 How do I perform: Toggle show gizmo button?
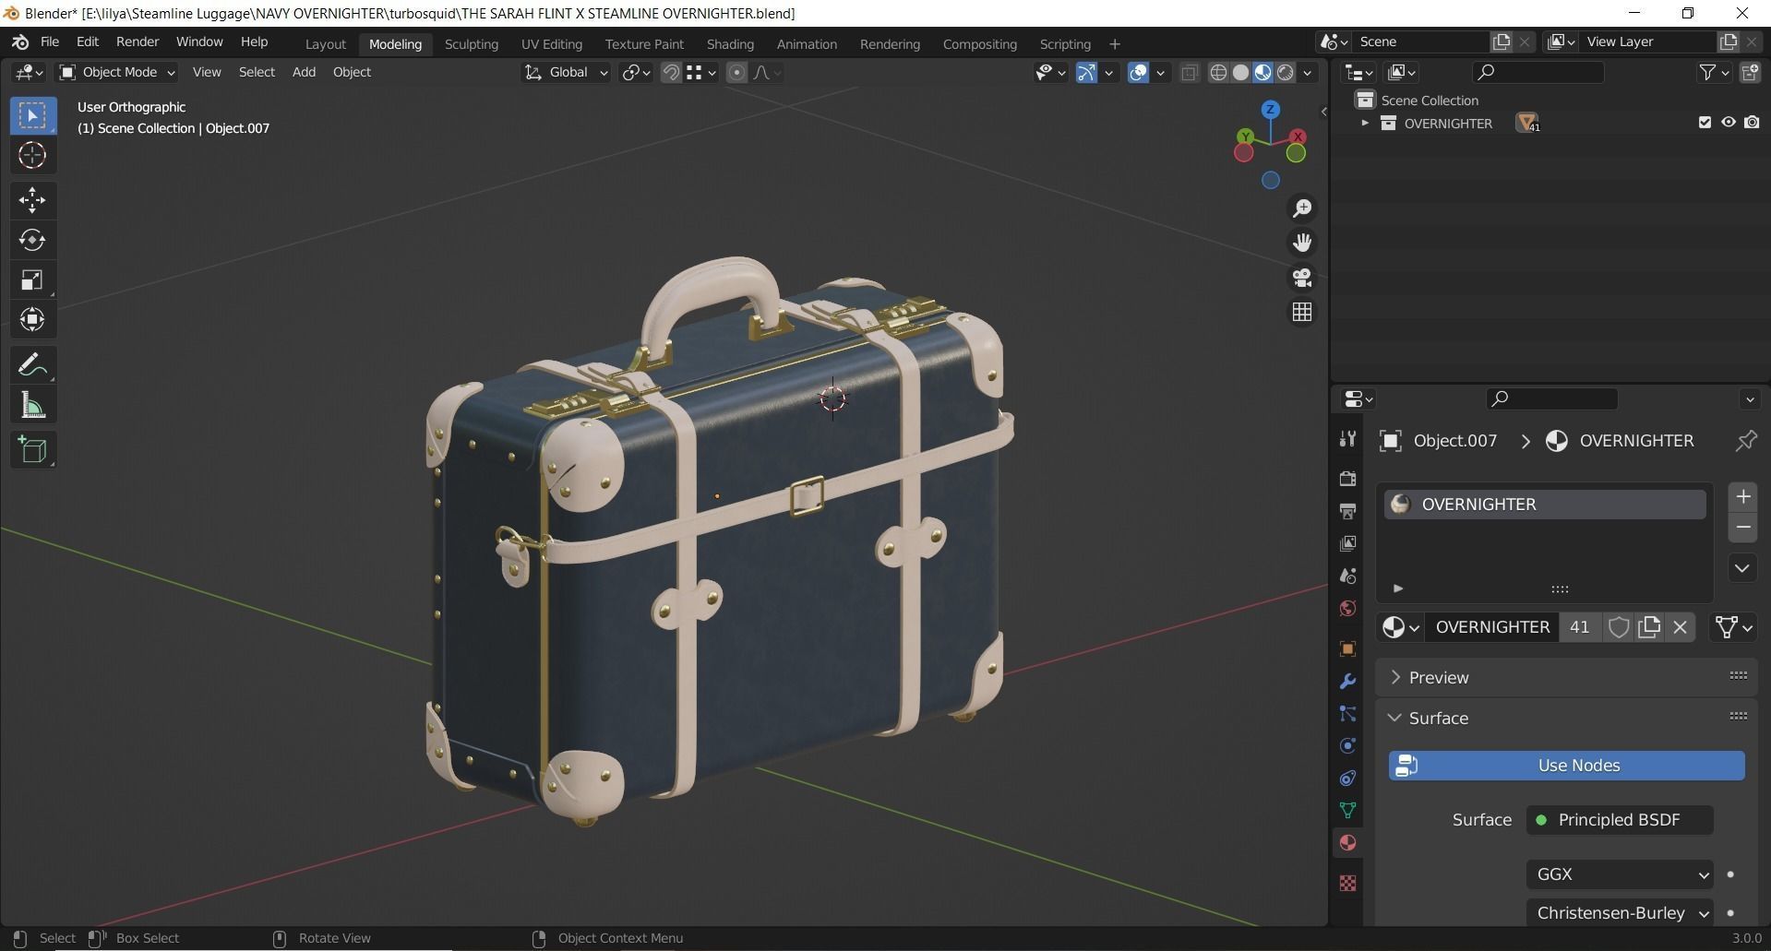click(x=1086, y=72)
